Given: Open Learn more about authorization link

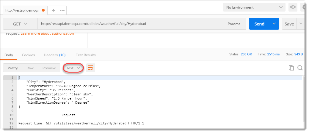Looking at the screenshot, I should (x=47, y=33).
